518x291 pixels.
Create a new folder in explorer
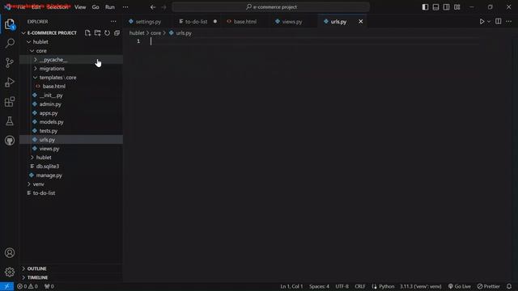[x=97, y=33]
